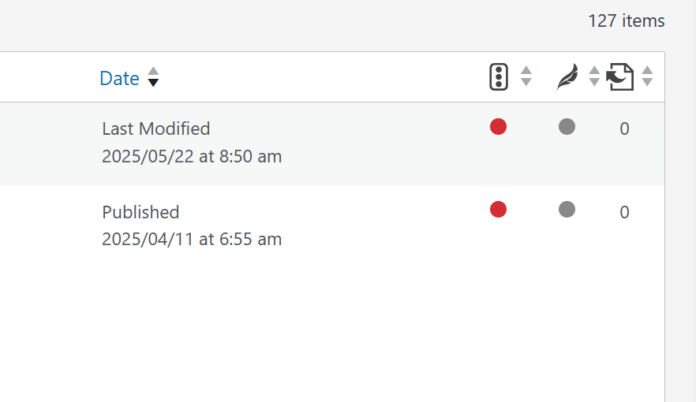Click the red SEO dot in Published row
The height and width of the screenshot is (402, 696).
point(498,209)
